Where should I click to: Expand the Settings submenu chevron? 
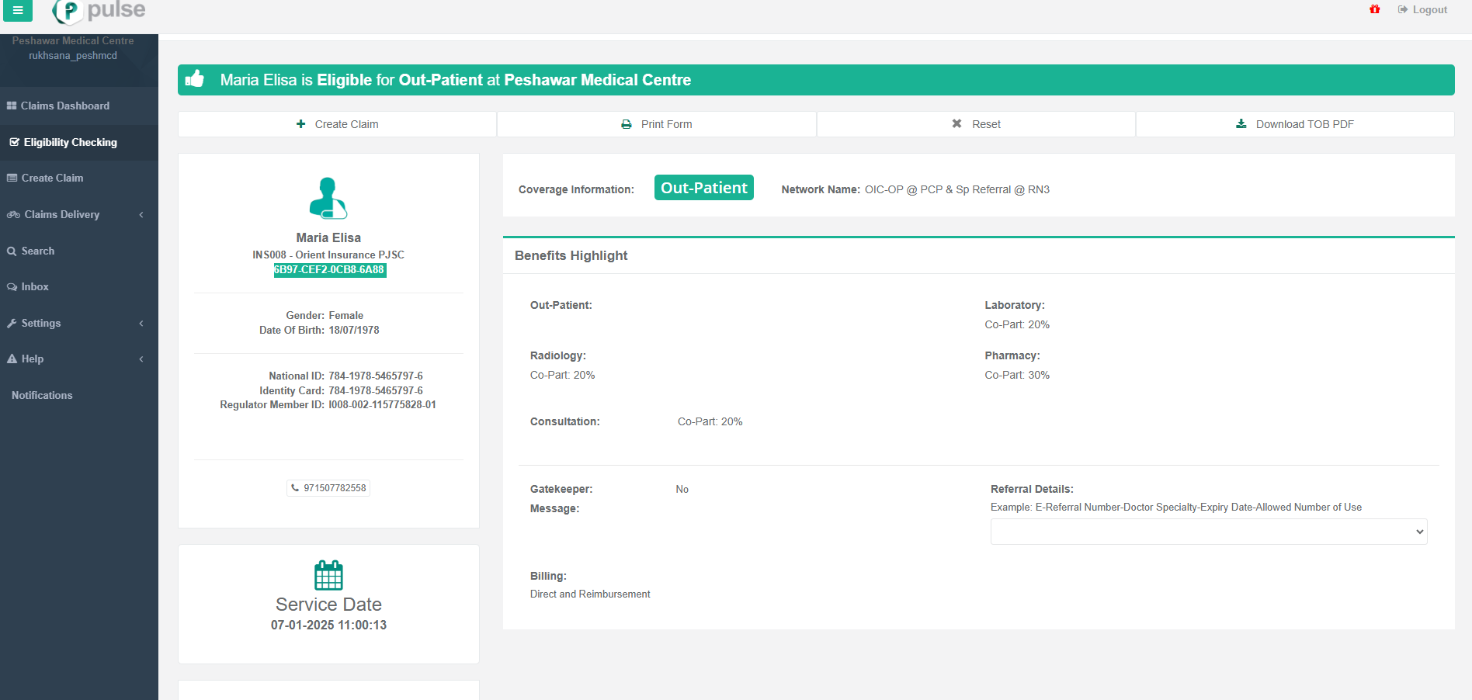coord(141,324)
